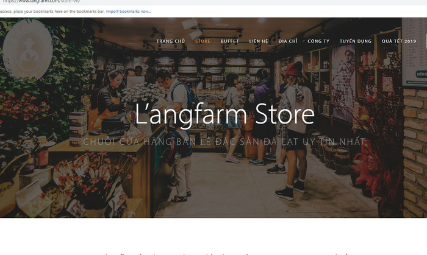Open the QUÀ TẾT 2019 page

click(399, 41)
